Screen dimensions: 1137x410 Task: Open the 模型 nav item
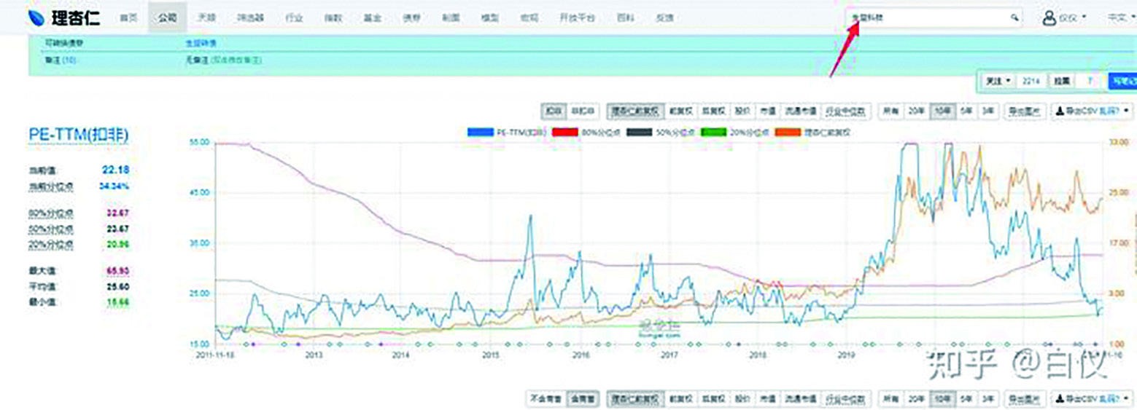(490, 17)
